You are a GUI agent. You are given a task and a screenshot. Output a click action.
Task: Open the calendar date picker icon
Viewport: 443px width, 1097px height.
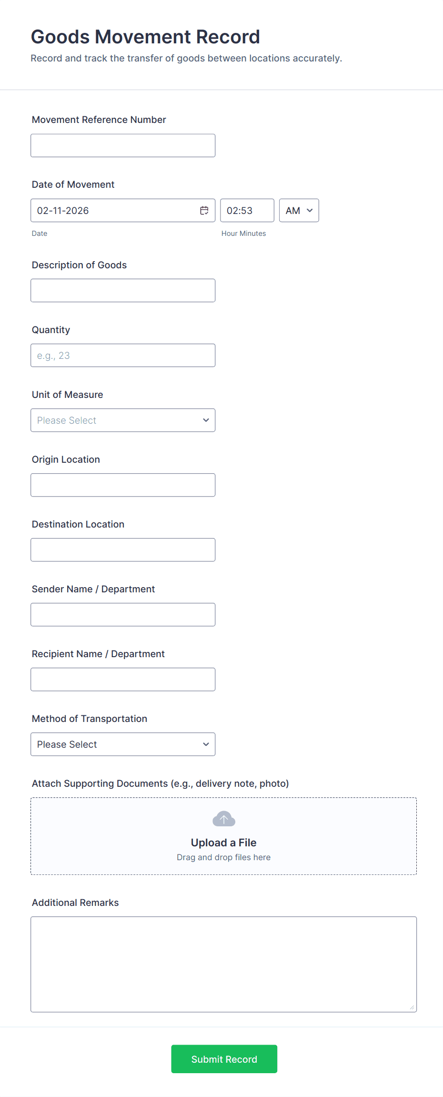pos(204,211)
